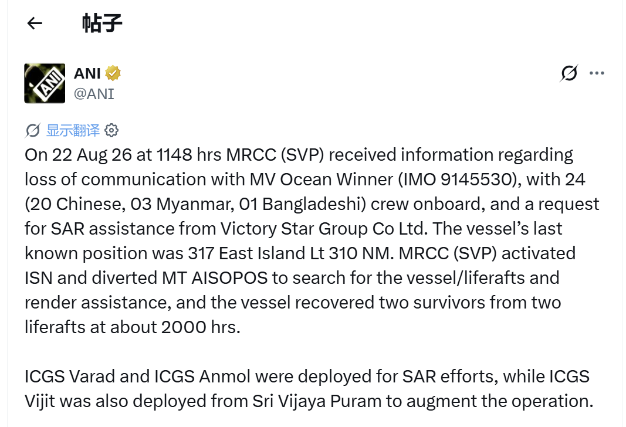Viewport: 626px width, 427px height.
Task: Go back using the left arrow
Action: (x=35, y=23)
